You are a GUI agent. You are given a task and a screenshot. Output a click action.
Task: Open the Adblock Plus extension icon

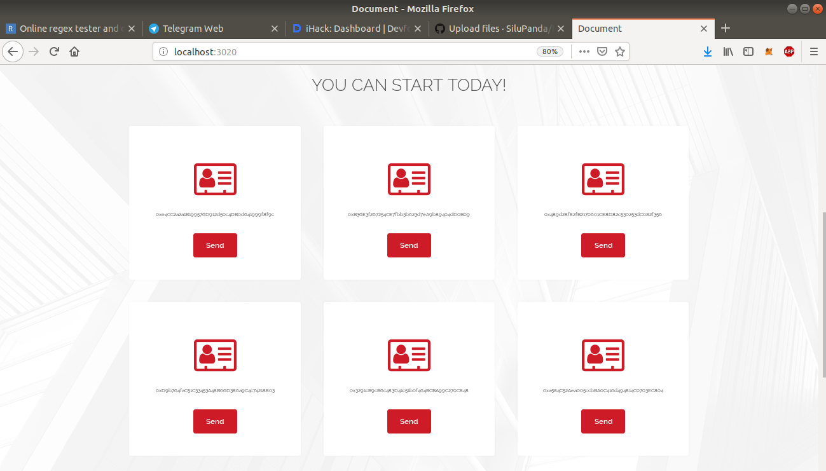click(x=789, y=51)
